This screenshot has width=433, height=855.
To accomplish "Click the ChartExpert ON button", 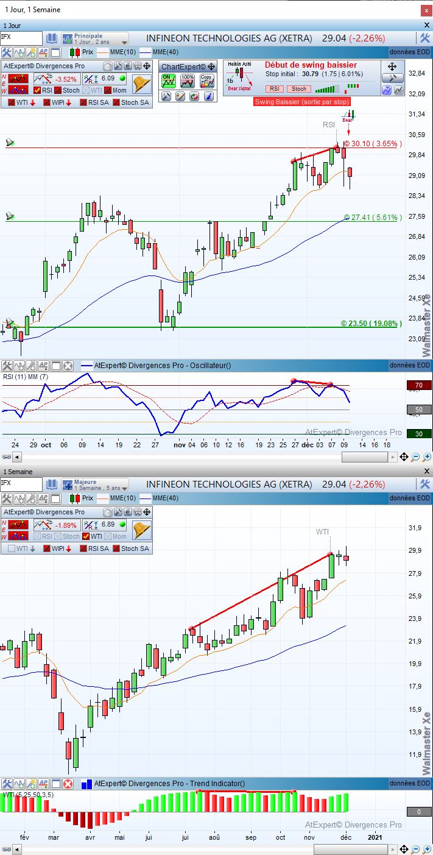I will pyautogui.click(x=169, y=81).
